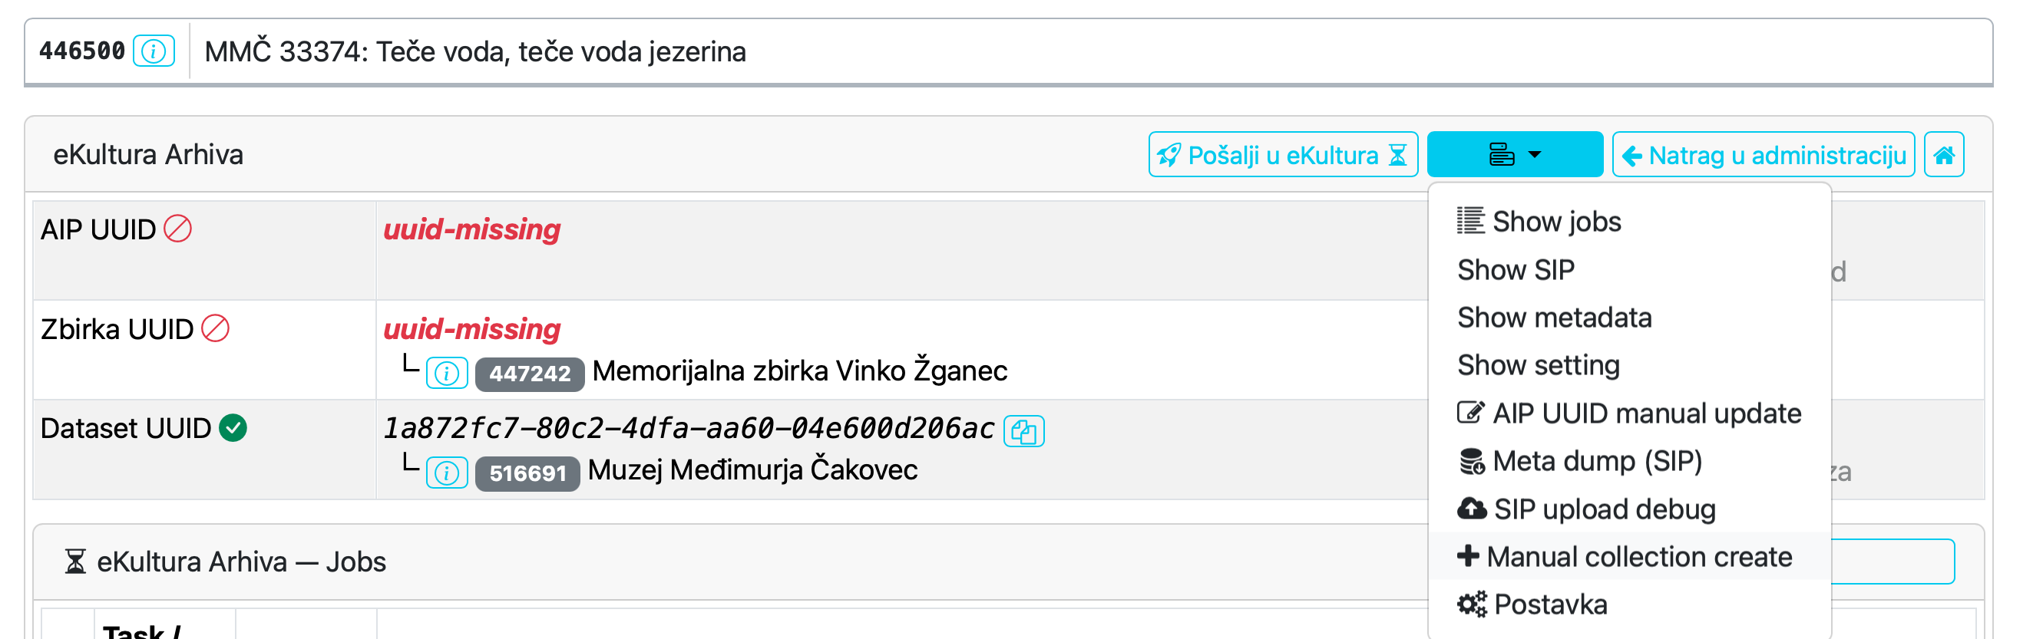This screenshot has width=2033, height=639.
Task: Select Show jobs from the menu
Action: pos(1555,222)
